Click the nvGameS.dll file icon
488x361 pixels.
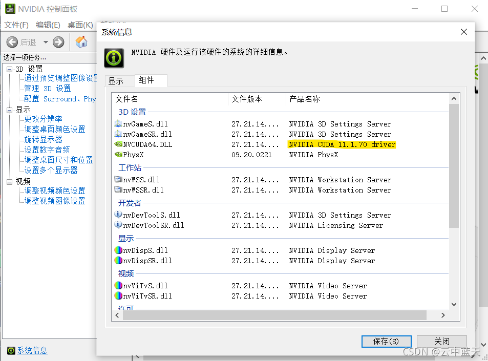point(118,124)
